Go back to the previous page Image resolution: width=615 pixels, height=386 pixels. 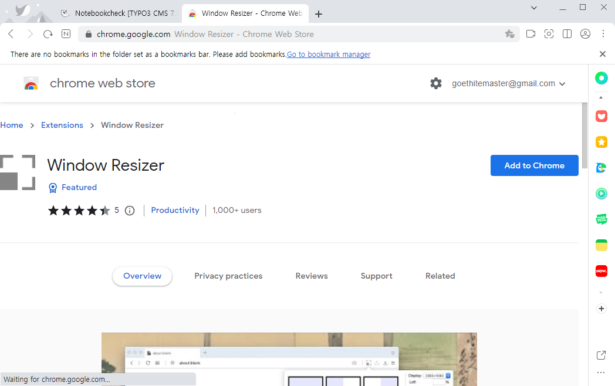pos(11,34)
